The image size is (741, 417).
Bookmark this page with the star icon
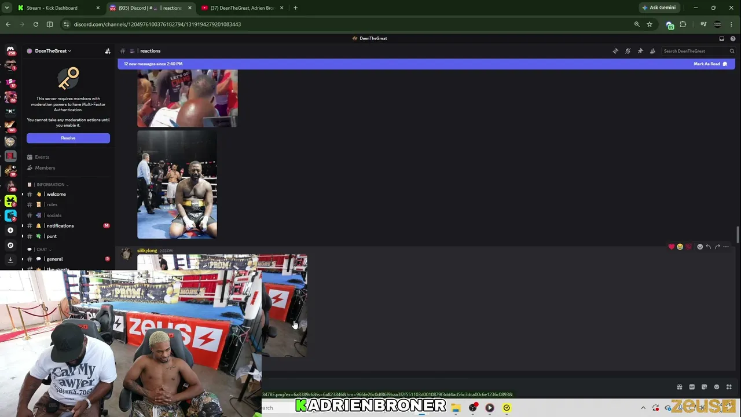pyautogui.click(x=650, y=24)
